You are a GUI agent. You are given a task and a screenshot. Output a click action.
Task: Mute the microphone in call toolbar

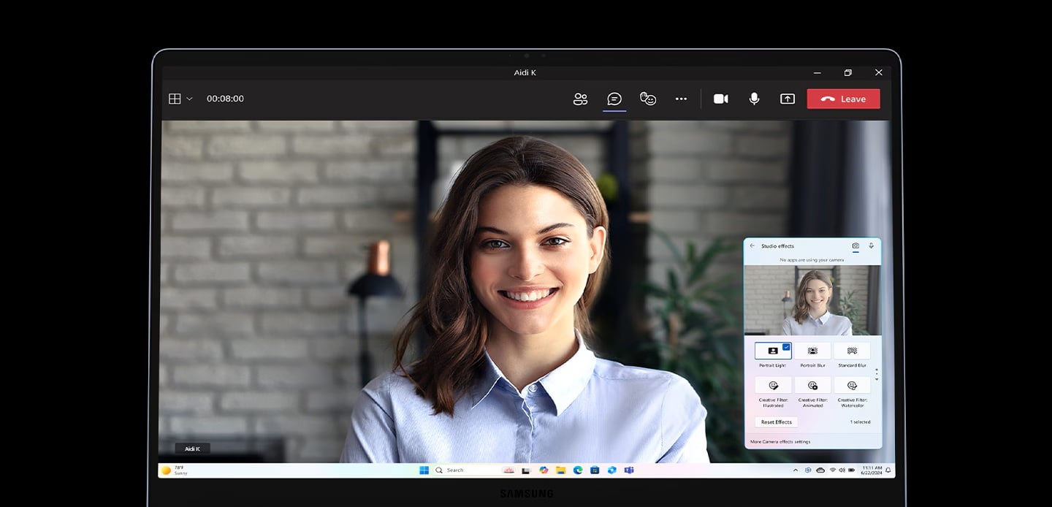click(x=754, y=99)
